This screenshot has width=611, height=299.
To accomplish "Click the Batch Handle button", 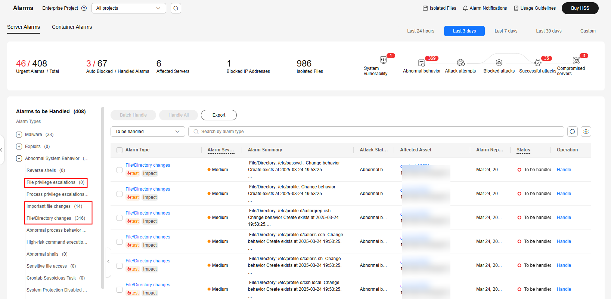I will 133,115.
